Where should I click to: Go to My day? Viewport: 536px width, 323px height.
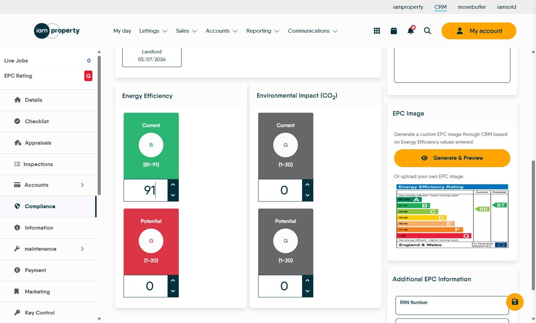point(122,31)
